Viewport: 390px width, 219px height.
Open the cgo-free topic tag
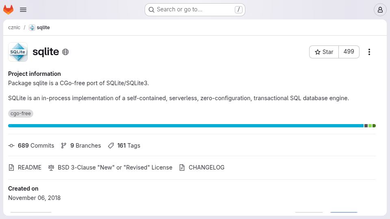tap(21, 114)
